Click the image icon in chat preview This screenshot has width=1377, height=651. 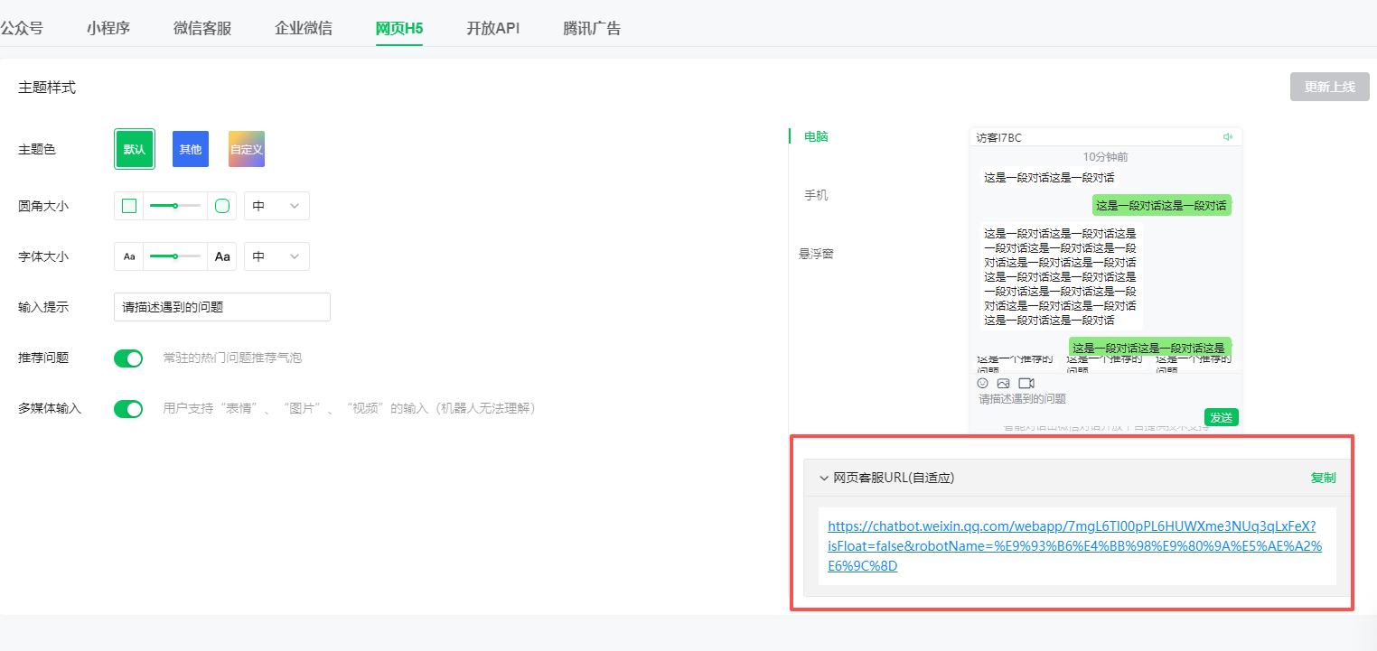(x=1003, y=384)
